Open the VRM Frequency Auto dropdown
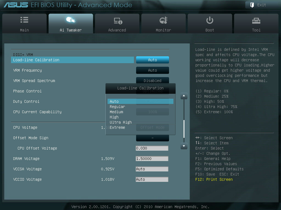This screenshot has height=210, width=281. click(153, 70)
